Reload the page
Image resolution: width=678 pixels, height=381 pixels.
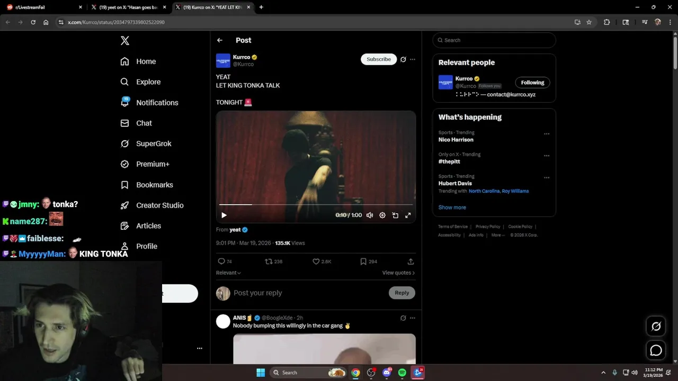(x=33, y=22)
